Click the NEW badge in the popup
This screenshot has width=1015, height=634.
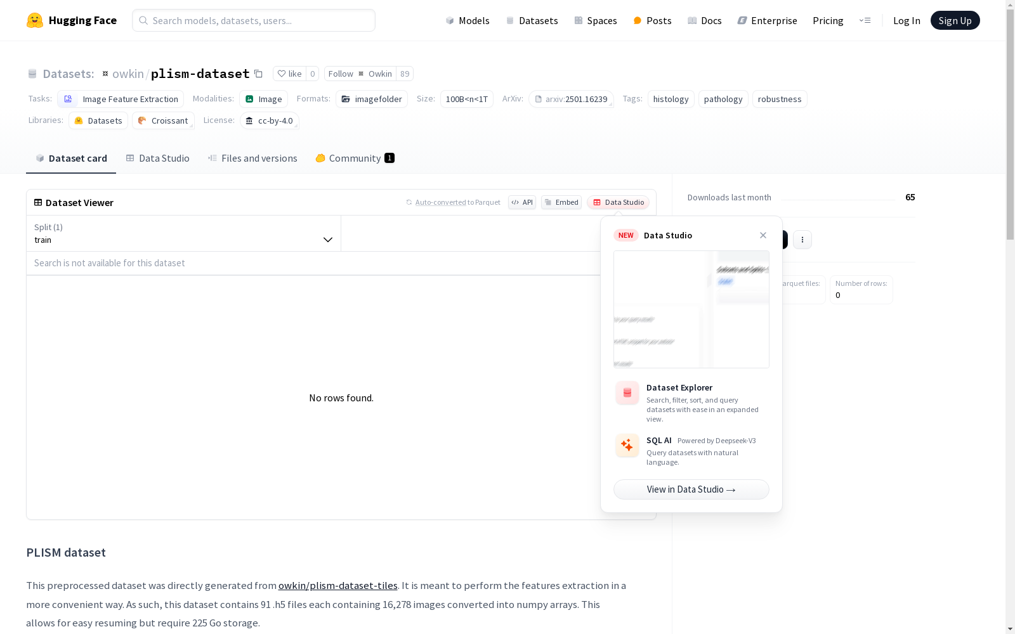pos(626,235)
